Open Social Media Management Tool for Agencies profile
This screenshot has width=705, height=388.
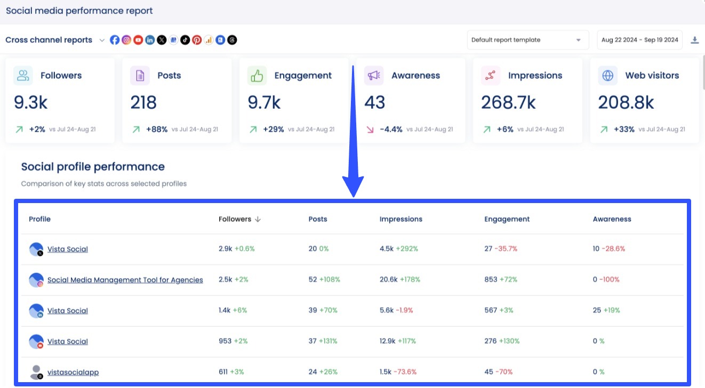[x=125, y=280]
